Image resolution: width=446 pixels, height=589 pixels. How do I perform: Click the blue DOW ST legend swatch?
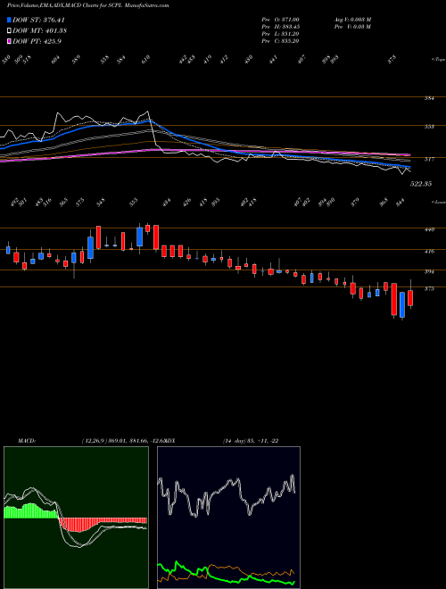click(9, 20)
